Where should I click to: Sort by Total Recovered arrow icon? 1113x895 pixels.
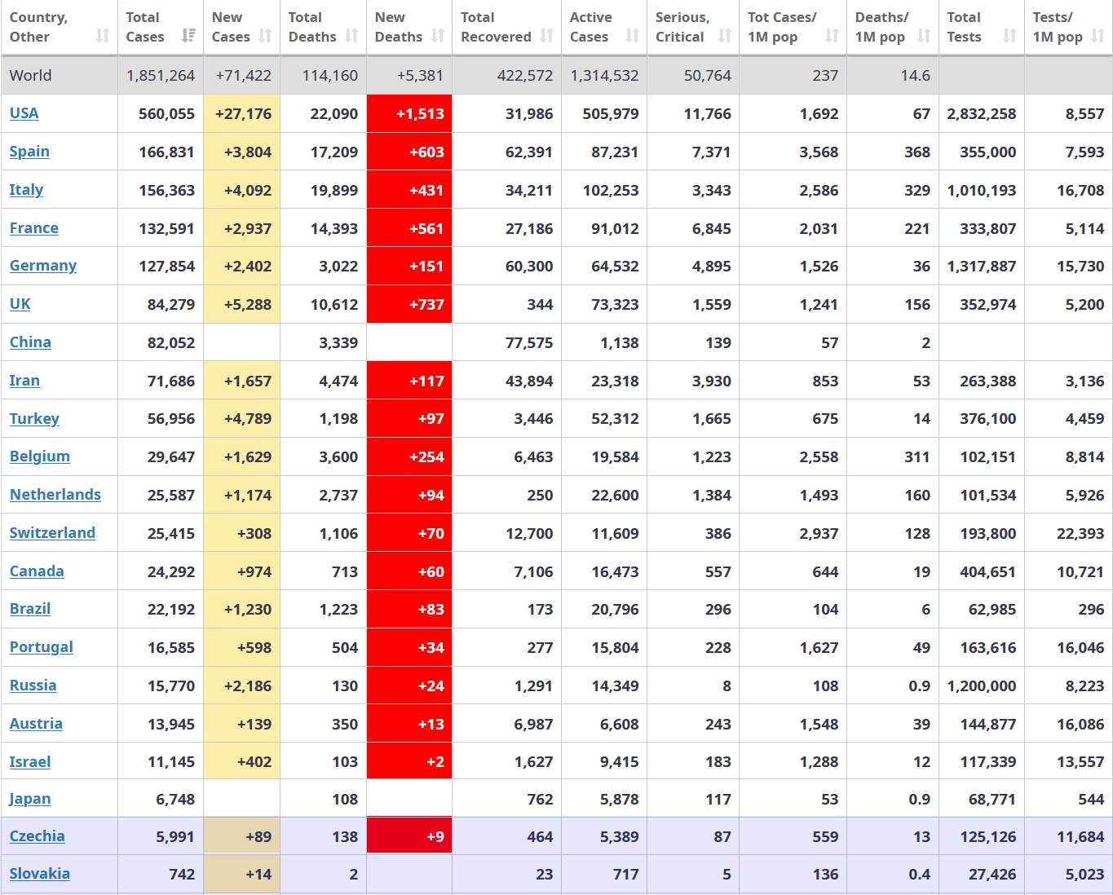click(546, 36)
